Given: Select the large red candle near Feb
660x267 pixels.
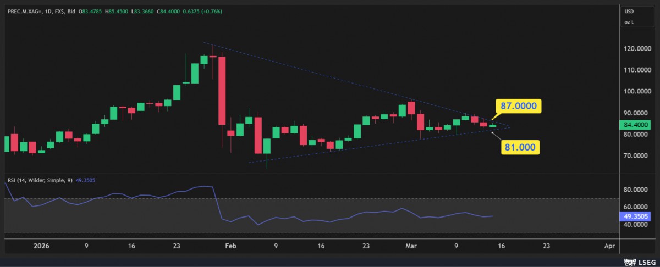Looking at the screenshot, I should coord(222,91).
